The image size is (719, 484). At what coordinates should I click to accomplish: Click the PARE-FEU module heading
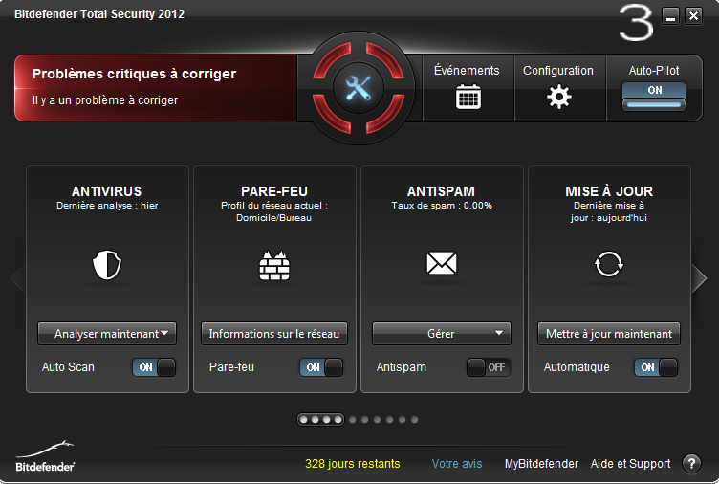pyautogui.click(x=274, y=191)
